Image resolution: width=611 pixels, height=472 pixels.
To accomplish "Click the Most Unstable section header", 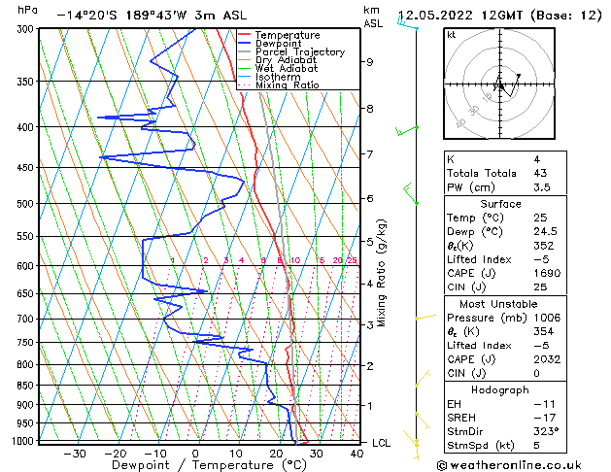I will click(502, 303).
